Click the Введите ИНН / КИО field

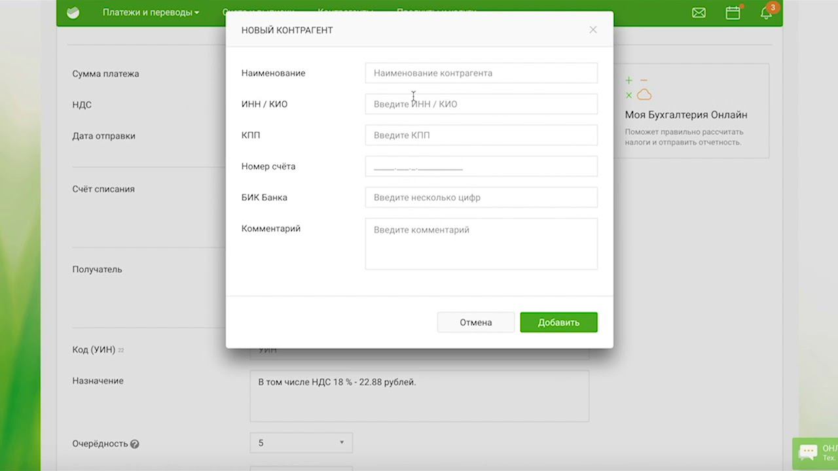click(481, 104)
